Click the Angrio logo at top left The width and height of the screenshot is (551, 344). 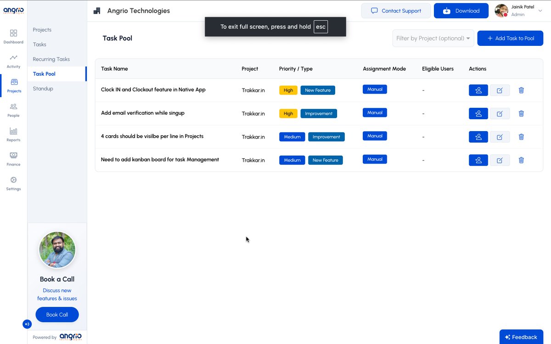[13, 11]
